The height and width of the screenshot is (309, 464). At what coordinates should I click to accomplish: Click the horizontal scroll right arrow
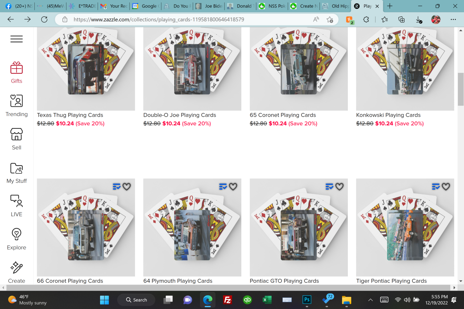(x=454, y=288)
